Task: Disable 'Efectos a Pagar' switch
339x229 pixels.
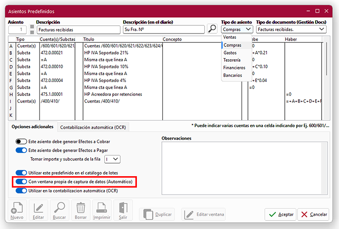Action: click(x=21, y=150)
